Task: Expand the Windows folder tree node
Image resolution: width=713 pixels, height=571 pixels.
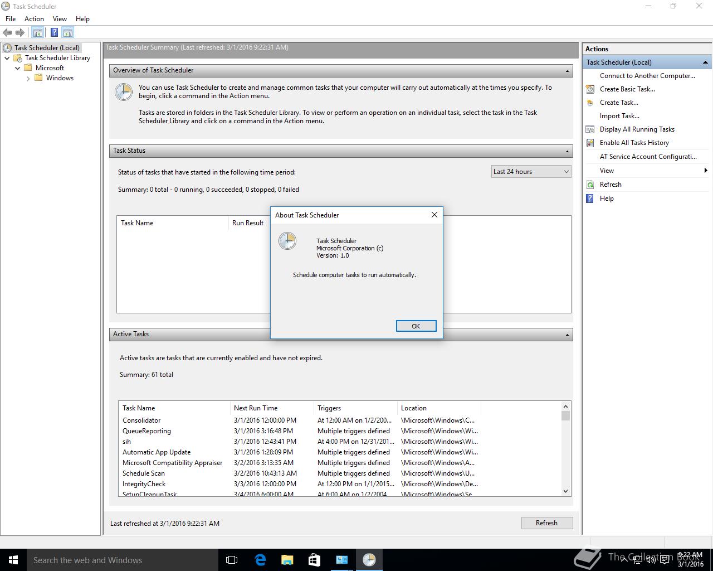Action: (x=28, y=79)
